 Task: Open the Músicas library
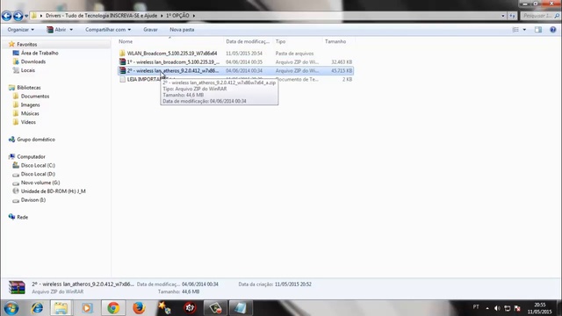click(30, 113)
